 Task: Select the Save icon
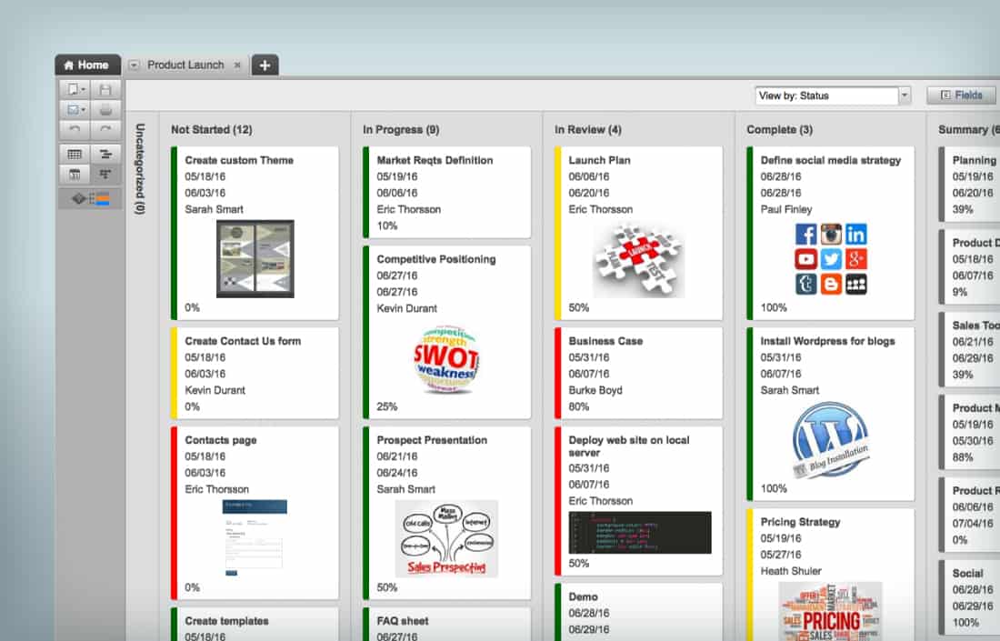click(105, 88)
